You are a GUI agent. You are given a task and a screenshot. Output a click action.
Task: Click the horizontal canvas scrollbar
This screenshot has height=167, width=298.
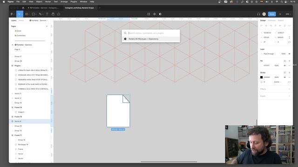click(169, 162)
